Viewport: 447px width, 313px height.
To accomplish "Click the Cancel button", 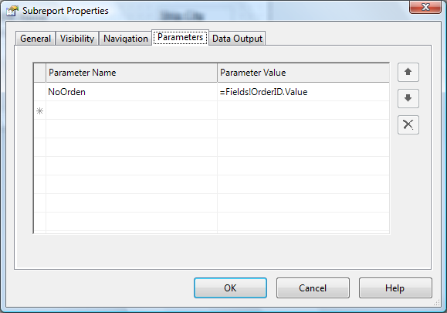I will 313,288.
